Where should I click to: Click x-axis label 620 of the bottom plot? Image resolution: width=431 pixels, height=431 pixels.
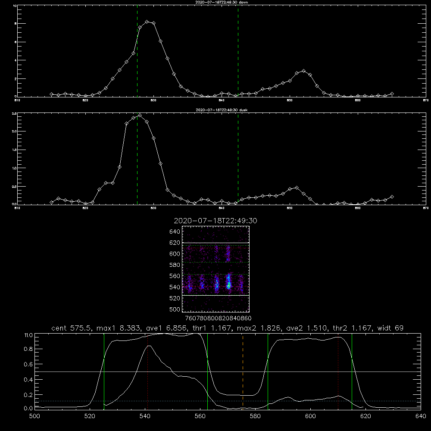[x=365, y=416]
